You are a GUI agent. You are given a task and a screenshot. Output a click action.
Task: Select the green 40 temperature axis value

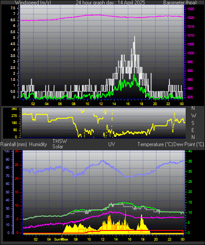tap(190, 151)
